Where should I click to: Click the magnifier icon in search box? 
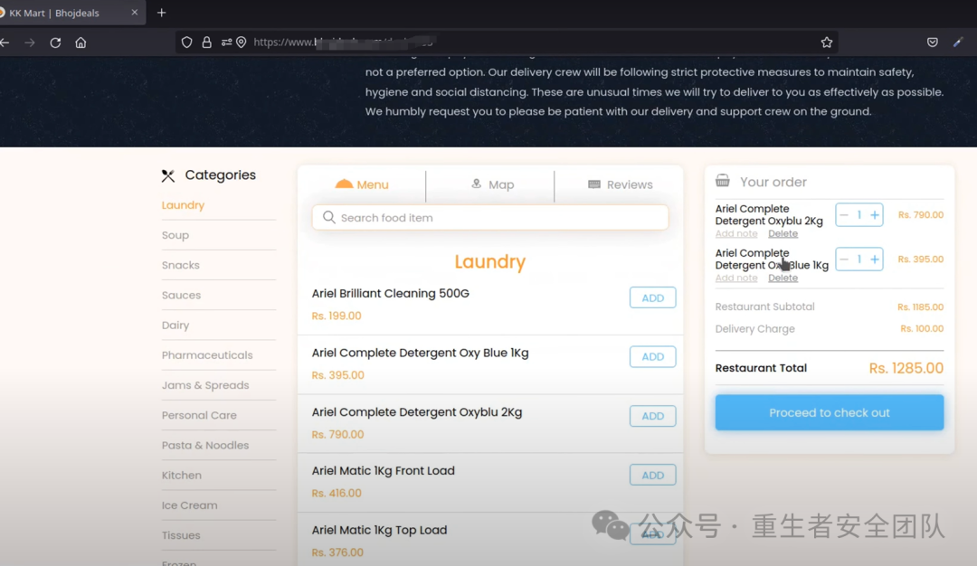click(x=329, y=217)
